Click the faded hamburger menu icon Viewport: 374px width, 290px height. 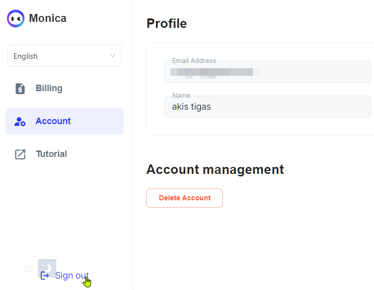point(28,269)
